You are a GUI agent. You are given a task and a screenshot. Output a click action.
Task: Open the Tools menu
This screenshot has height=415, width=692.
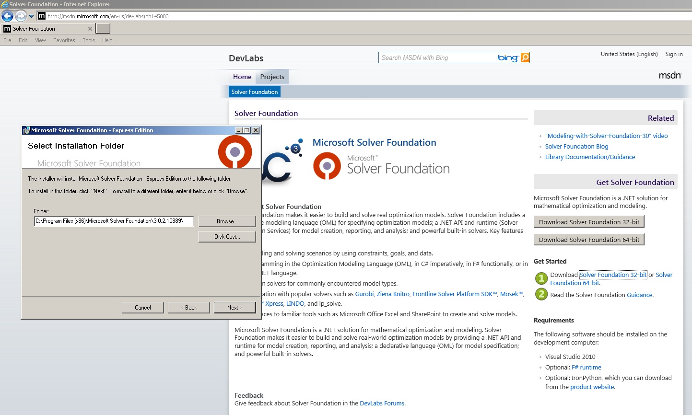(x=89, y=40)
